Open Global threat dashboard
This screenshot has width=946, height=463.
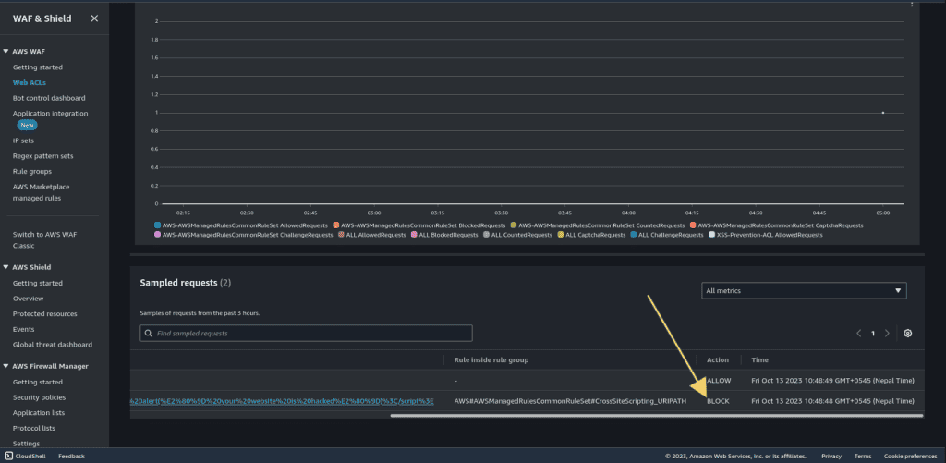[x=53, y=345]
